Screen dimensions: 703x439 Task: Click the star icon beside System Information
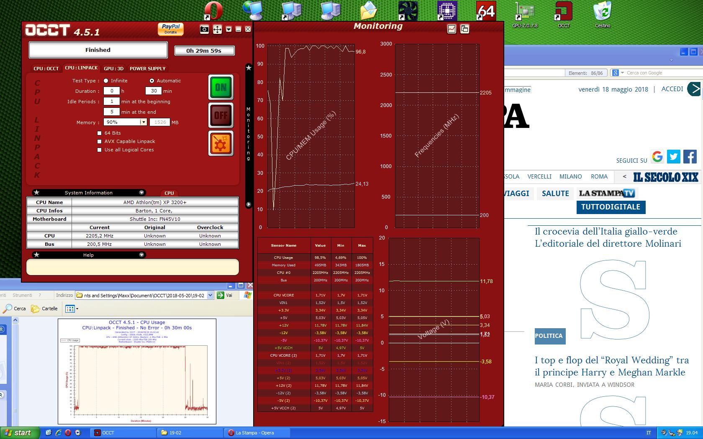click(36, 192)
